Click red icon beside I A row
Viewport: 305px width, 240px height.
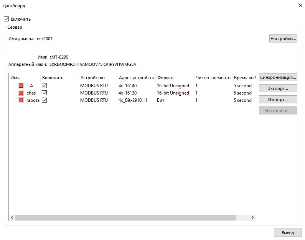[21, 86]
